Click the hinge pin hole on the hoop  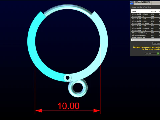click(68, 78)
